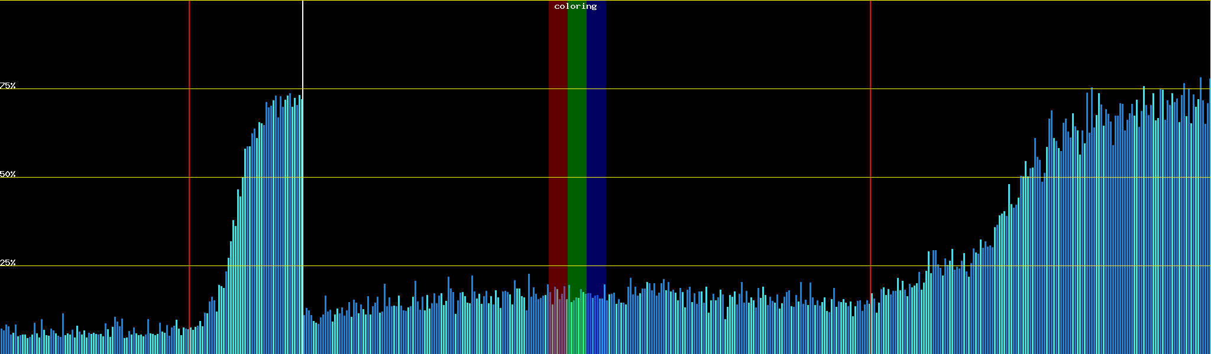Click the yellow 75% horizontal gridline
The height and width of the screenshot is (354, 1211).
pyautogui.click(x=710, y=89)
